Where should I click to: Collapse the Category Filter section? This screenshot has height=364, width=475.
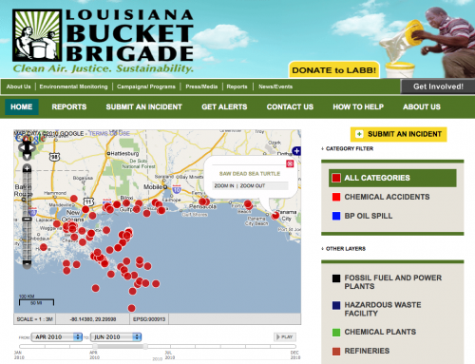pos(348,148)
